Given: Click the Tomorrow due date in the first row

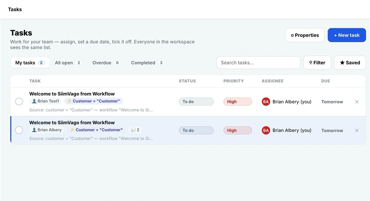Looking at the screenshot, I should point(332,102).
